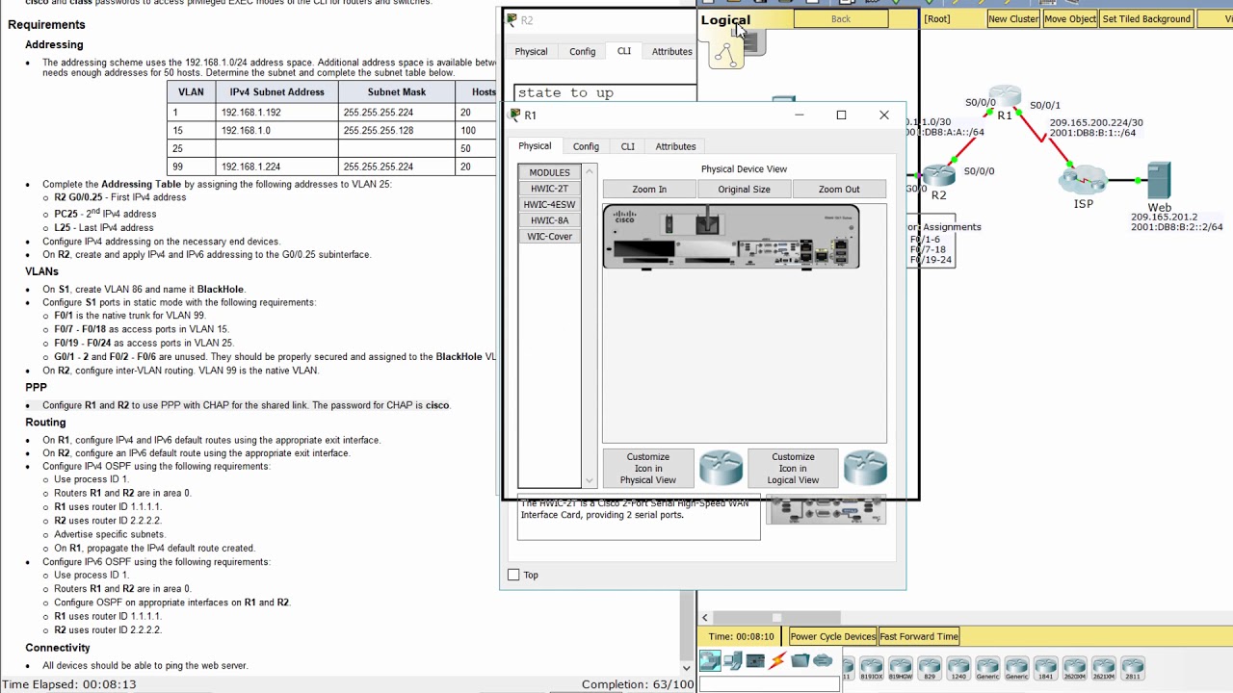The width and height of the screenshot is (1233, 693).
Task: Click the Zoom In button
Action: click(x=649, y=189)
